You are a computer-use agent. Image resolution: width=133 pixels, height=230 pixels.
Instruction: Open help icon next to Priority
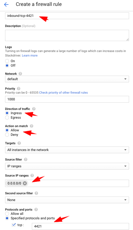pyautogui.click(x=19, y=89)
